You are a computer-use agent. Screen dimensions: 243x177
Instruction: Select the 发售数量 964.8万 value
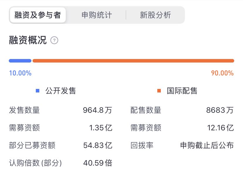[x=97, y=110]
